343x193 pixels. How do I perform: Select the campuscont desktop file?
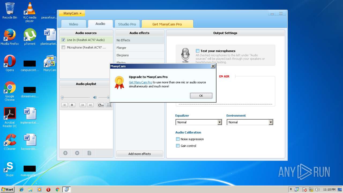(x=29, y=65)
